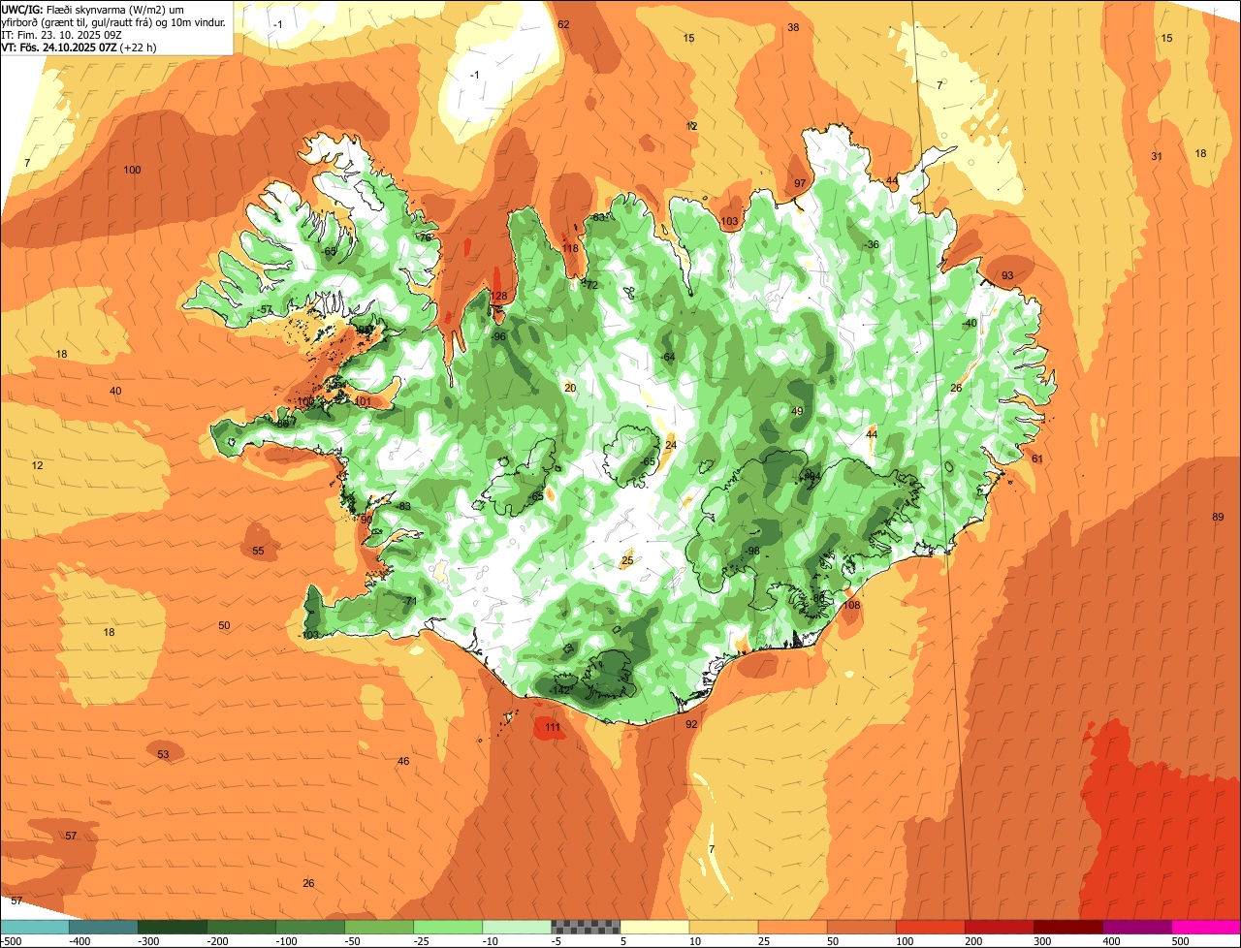Viewport: 1241px width, 948px height.
Task: Click the legend swatch between -200 and -100
Action: [241, 926]
